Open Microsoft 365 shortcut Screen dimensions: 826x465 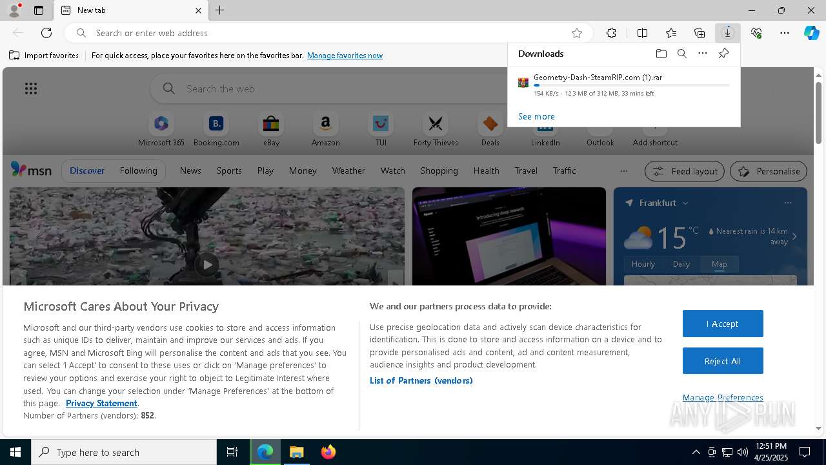pos(161,130)
